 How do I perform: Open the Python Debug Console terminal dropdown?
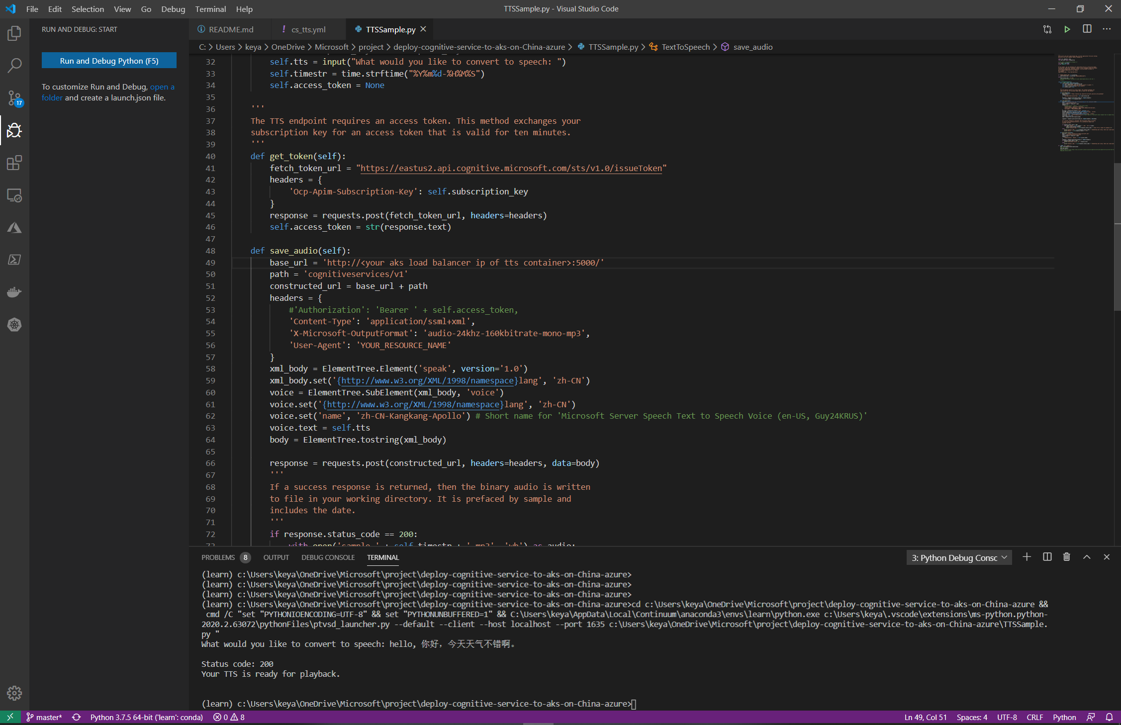click(x=959, y=557)
